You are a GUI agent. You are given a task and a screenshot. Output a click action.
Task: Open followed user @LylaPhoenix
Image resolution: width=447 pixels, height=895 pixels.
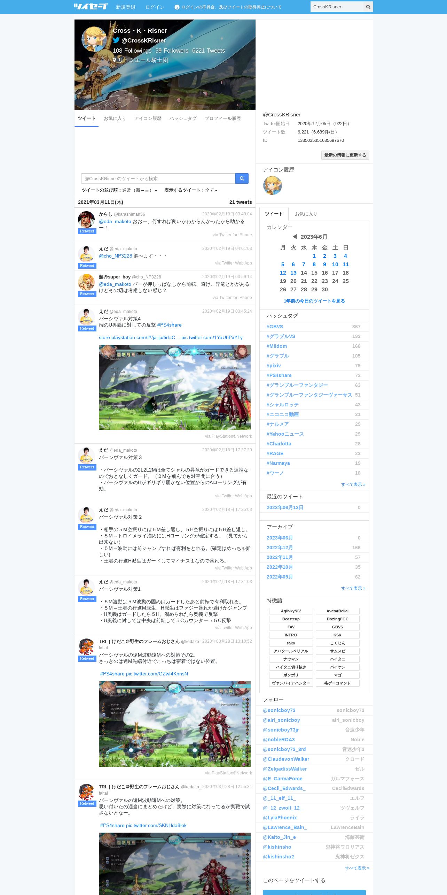[280, 818]
